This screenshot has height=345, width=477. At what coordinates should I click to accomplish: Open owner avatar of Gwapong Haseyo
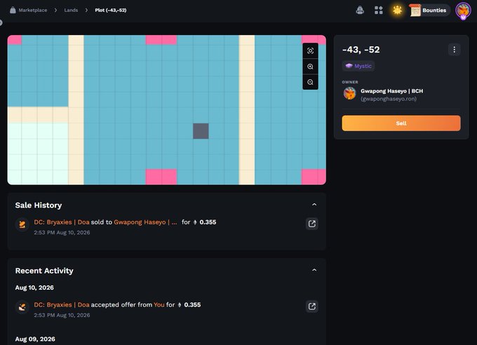pyautogui.click(x=349, y=93)
